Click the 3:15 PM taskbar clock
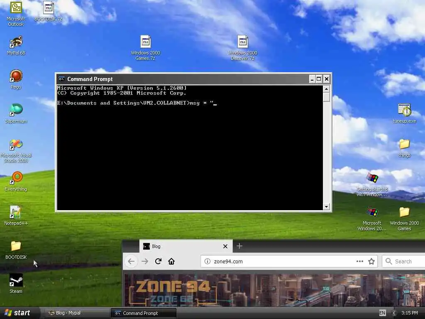The image size is (425, 319). tap(410, 313)
